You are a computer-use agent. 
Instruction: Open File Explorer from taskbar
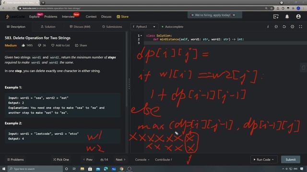[82, 169]
